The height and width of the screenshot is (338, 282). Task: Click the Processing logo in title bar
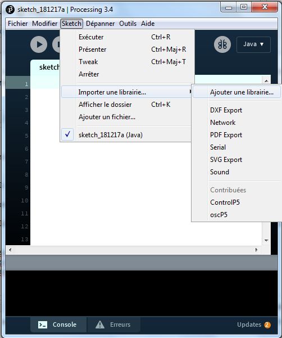point(10,10)
